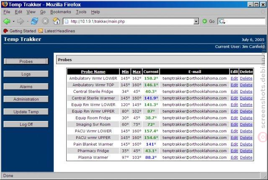This screenshot has width=268, height=180.
Task: Click the Back arrow toolbar icon
Action: (x=7, y=21)
